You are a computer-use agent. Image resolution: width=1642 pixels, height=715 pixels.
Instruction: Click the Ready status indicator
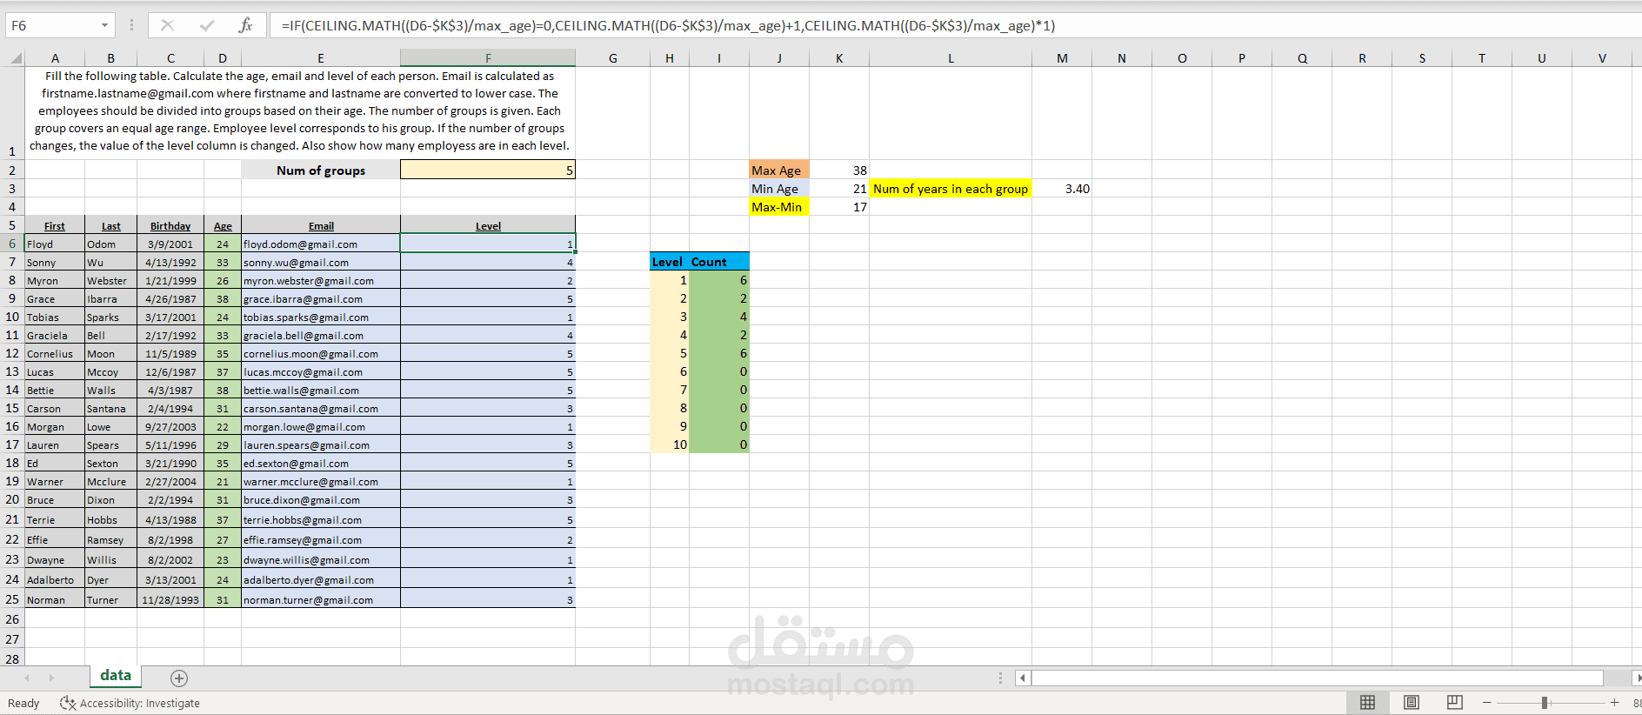point(23,703)
